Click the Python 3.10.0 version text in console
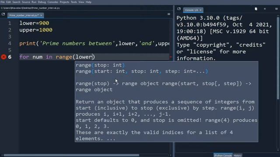 coord(198,18)
